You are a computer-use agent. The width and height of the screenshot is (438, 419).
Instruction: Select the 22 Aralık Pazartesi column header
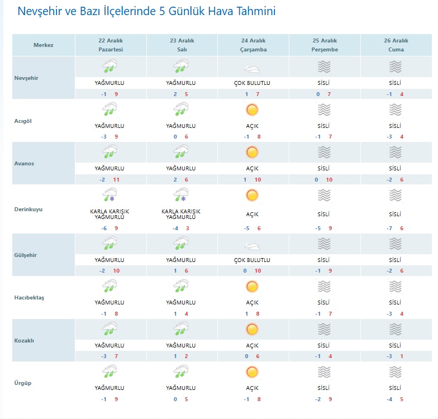coord(110,45)
